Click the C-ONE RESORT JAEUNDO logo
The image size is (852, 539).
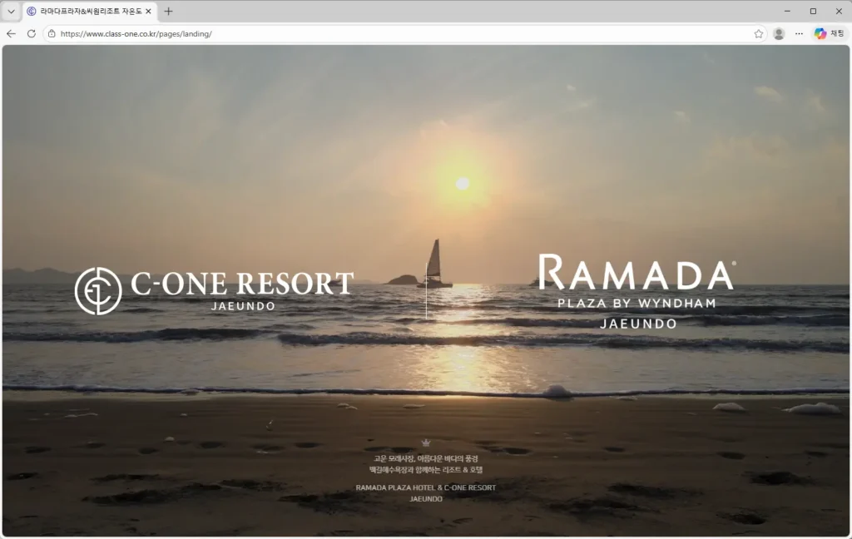(241, 289)
